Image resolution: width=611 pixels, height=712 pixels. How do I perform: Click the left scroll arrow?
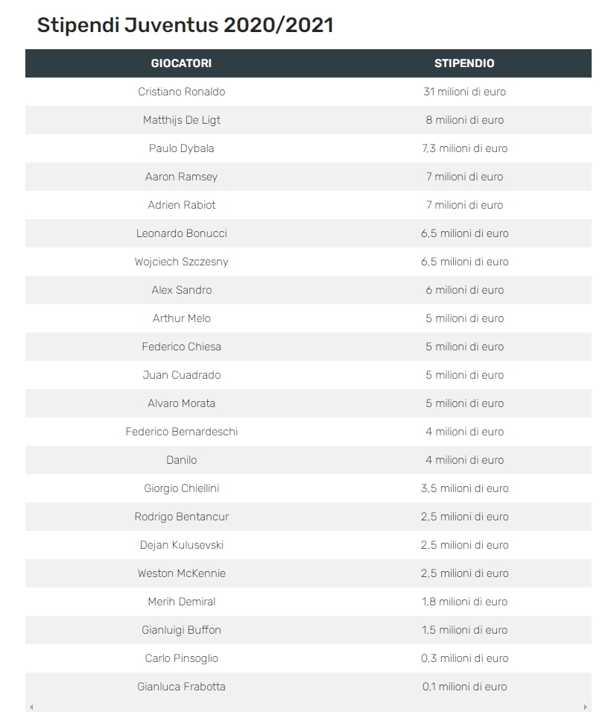[x=31, y=707]
